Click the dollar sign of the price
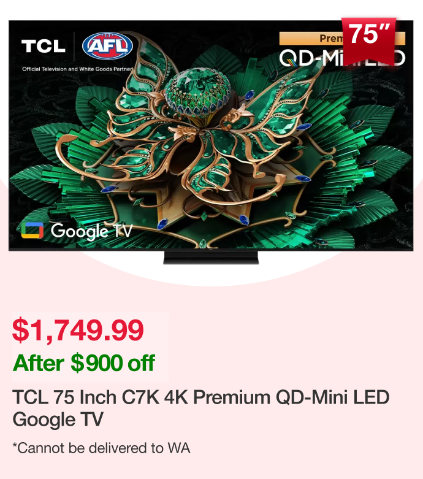 click(20, 330)
